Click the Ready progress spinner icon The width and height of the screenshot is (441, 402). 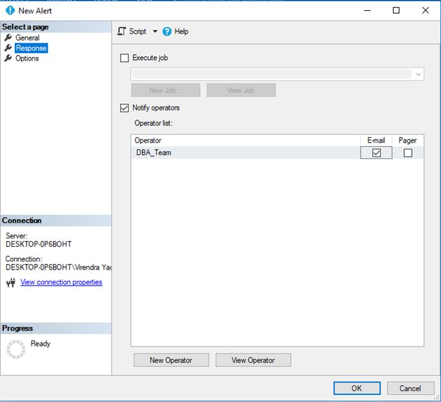coord(15,349)
